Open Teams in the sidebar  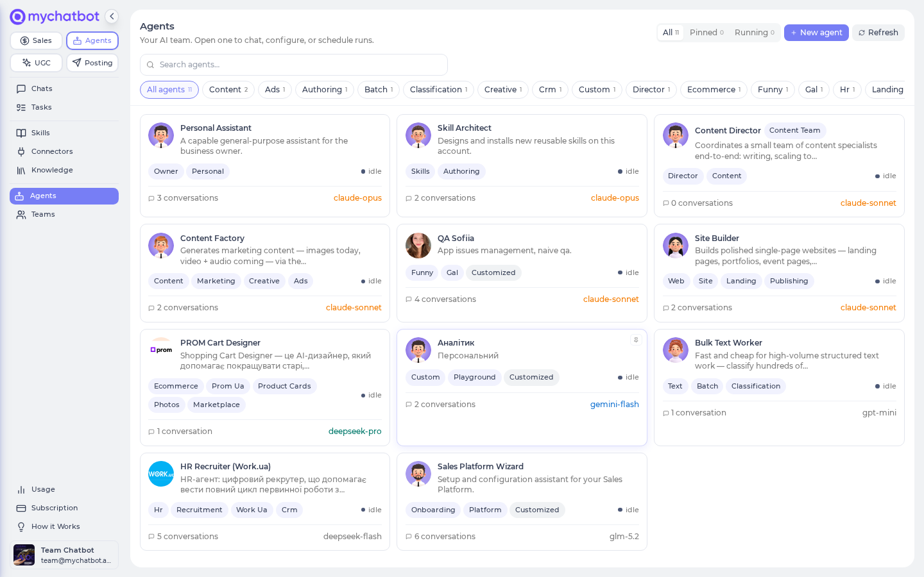(x=64, y=214)
